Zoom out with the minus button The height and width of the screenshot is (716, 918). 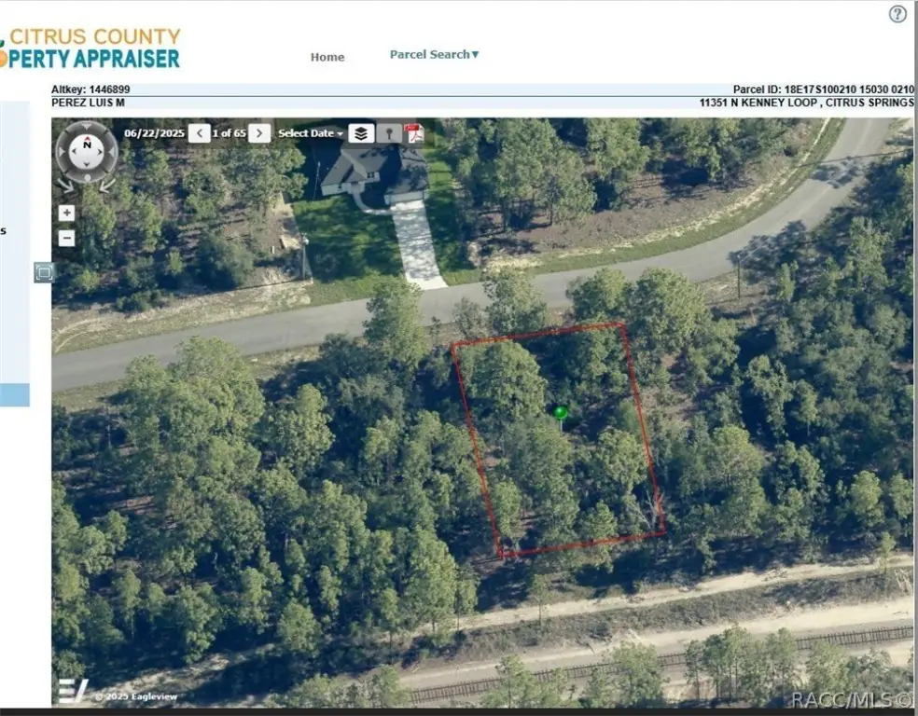[x=67, y=238]
